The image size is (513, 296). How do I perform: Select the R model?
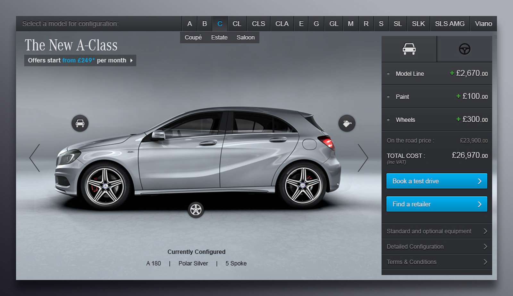[366, 24]
